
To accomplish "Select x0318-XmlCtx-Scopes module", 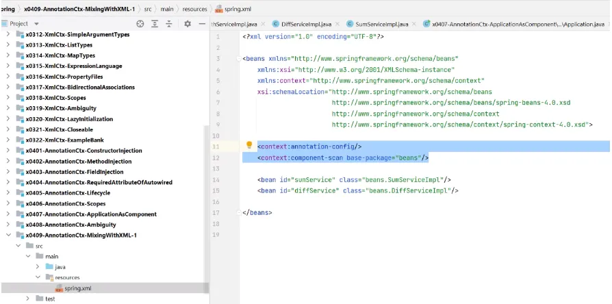I will pos(56,97).
